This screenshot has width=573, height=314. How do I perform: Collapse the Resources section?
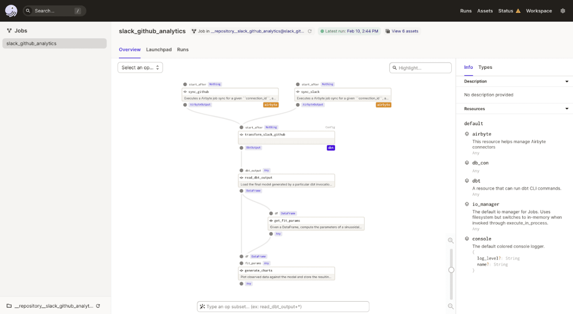[567, 109]
